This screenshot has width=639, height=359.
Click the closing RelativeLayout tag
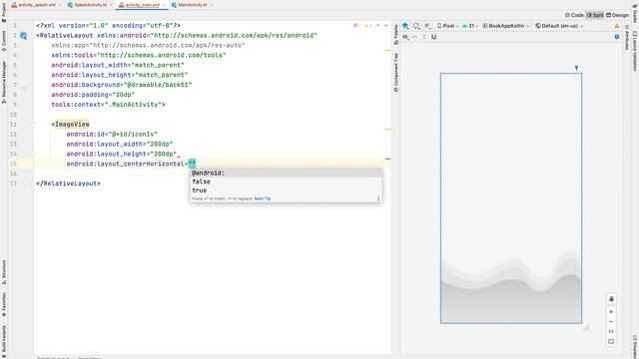pyautogui.click(x=68, y=183)
